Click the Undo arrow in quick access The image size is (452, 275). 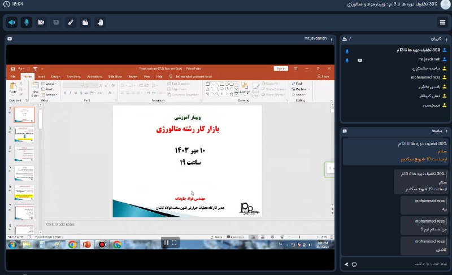pyautogui.click(x=20, y=69)
